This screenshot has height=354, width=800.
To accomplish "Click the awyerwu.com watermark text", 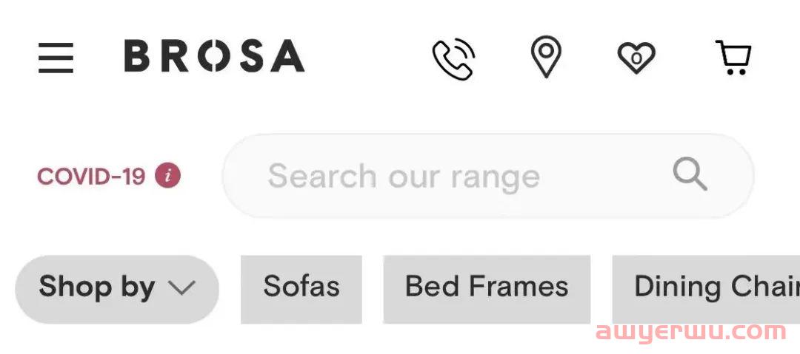I will 691,333.
